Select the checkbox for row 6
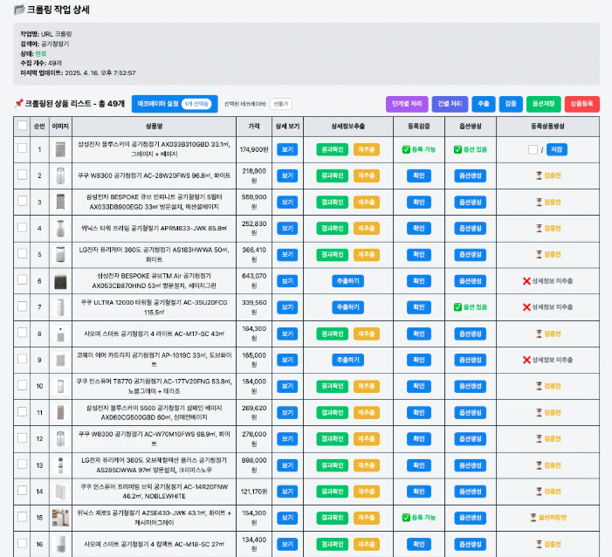 point(22,281)
